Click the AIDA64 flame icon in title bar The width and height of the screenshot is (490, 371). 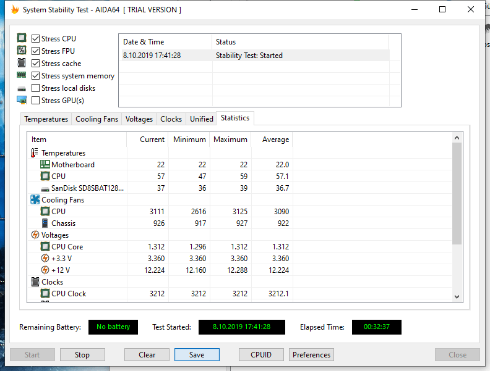click(x=15, y=10)
